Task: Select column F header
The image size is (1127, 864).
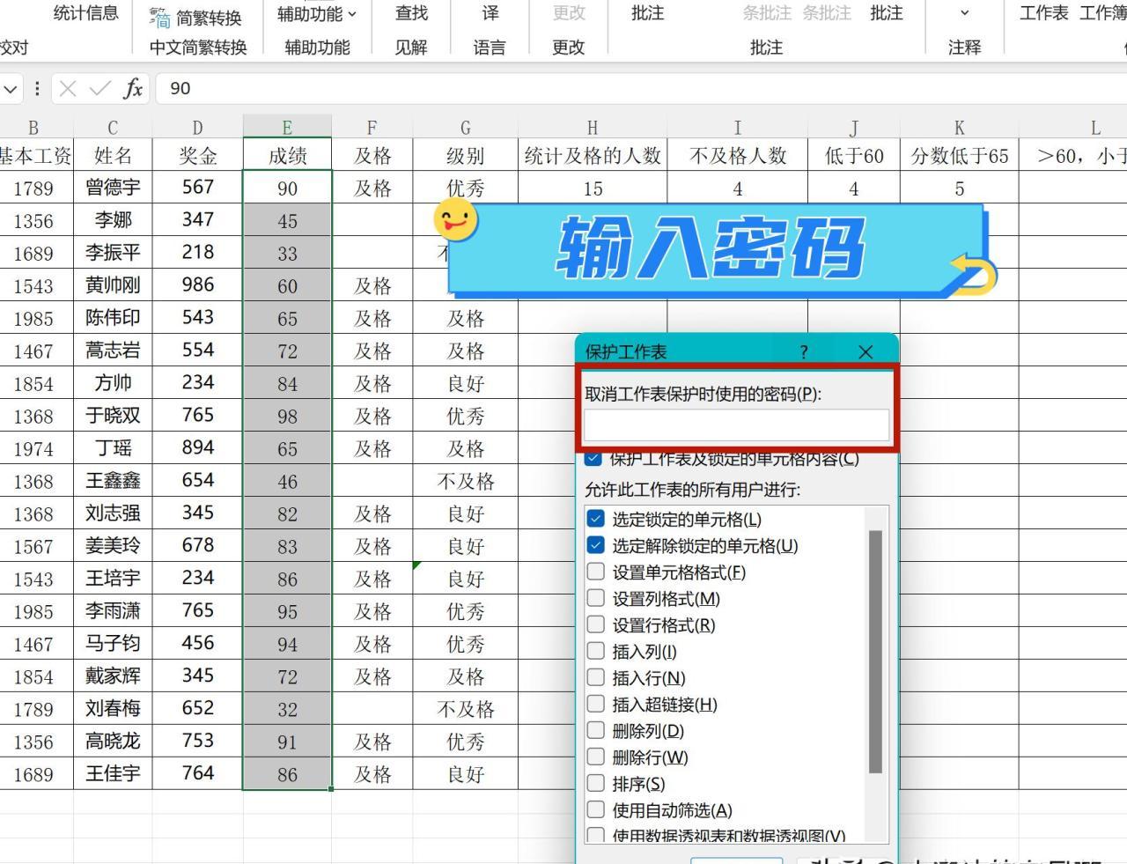Action: [x=372, y=128]
